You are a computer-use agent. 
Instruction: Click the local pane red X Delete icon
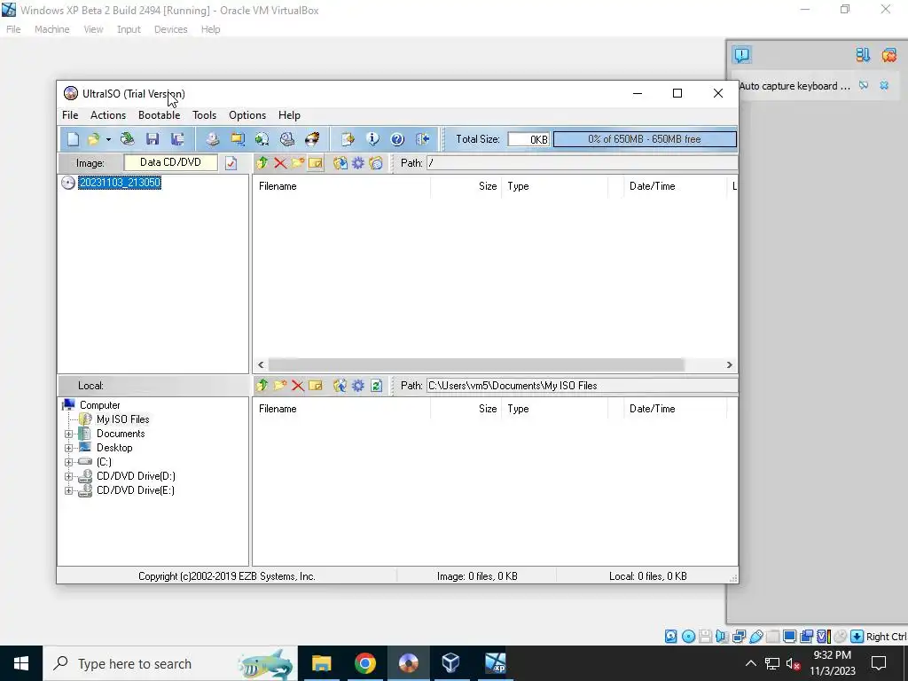click(298, 385)
